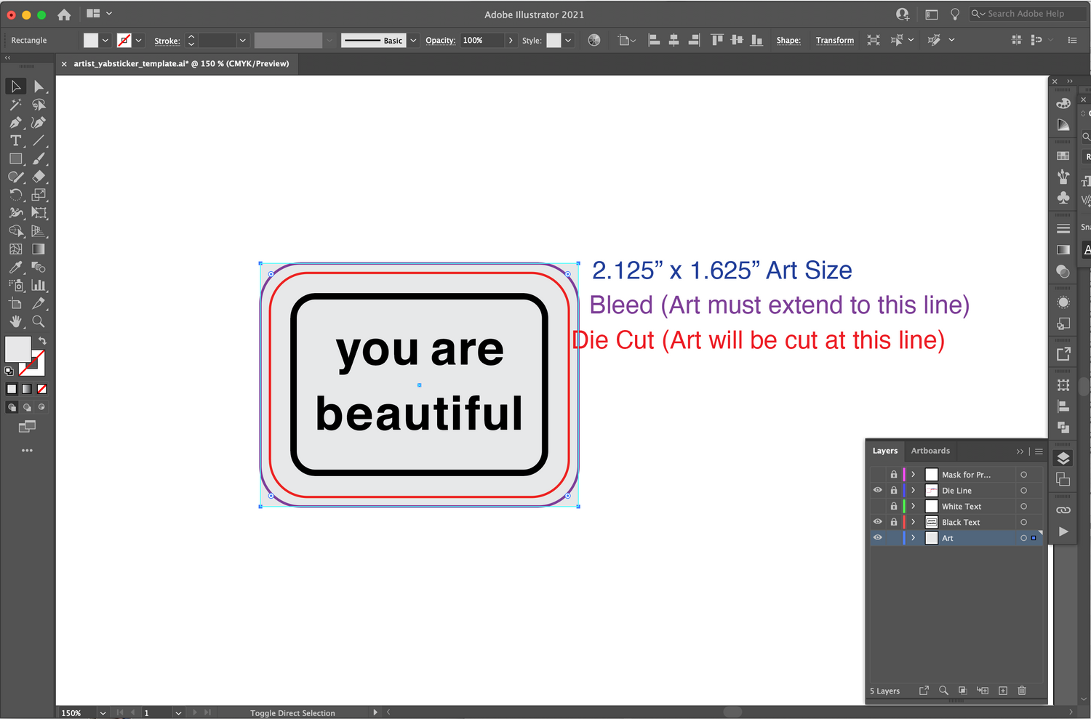1091x719 pixels.
Task: Hide the Die Line layer
Action: 878,491
